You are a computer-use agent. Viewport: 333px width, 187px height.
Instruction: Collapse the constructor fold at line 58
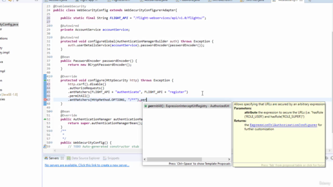tap(52, 142)
